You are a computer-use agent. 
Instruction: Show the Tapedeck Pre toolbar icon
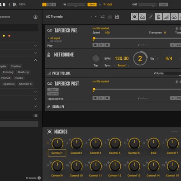(x=143, y=17)
